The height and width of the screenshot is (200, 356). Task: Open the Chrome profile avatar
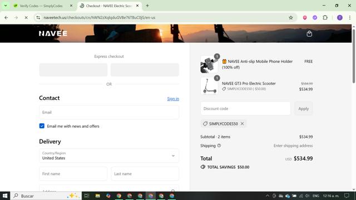pyautogui.click(x=340, y=17)
